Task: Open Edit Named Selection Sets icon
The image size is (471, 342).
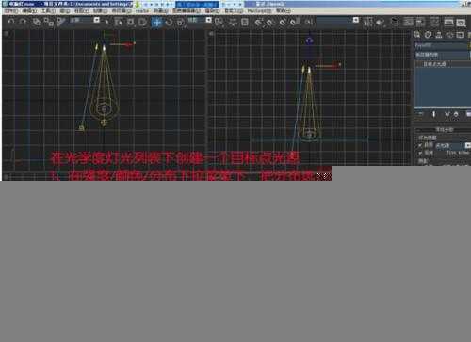Action: click(309, 22)
